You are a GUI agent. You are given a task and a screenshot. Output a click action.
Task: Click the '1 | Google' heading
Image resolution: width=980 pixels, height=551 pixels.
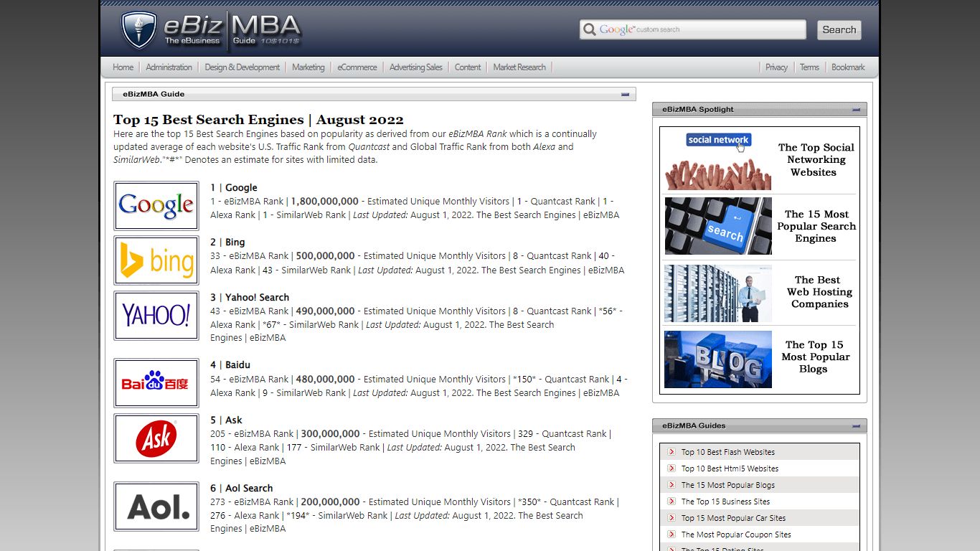point(234,188)
